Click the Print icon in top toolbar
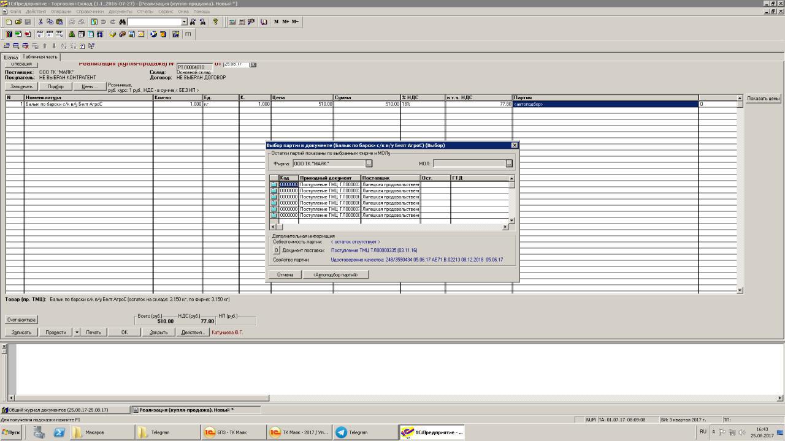The height and width of the screenshot is (441, 785). (72, 22)
